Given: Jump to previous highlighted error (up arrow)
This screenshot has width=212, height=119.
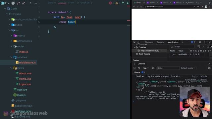Looking at the screenshot, I should click(x=123, y=3).
